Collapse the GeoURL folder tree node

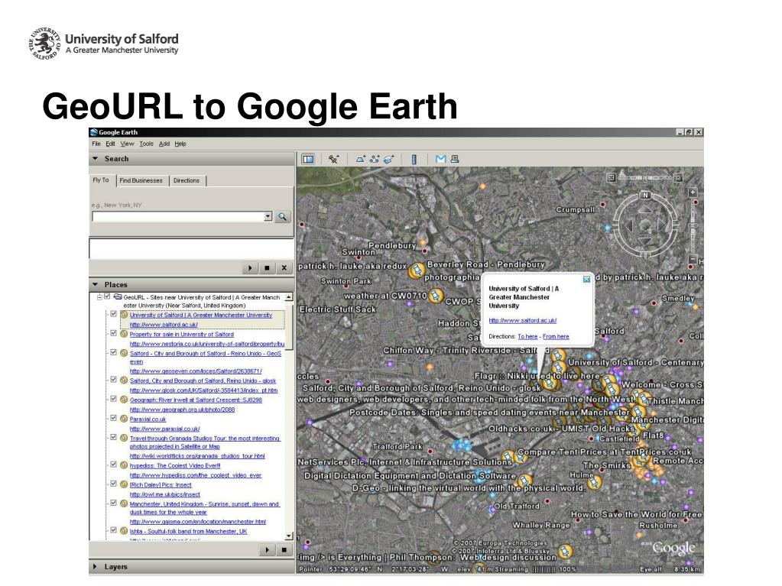click(99, 297)
